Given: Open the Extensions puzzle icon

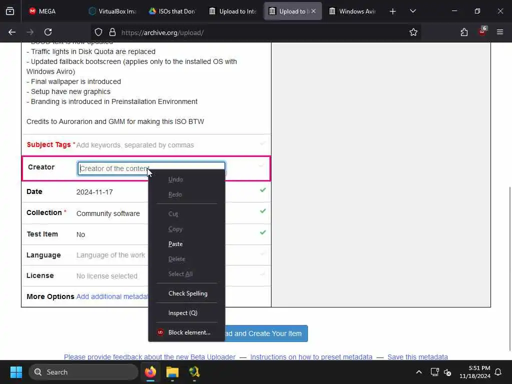Looking at the screenshot, I should click(464, 32).
